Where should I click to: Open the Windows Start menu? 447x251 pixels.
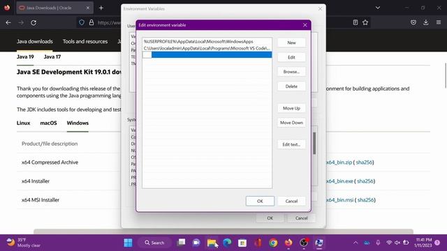pyautogui.click(x=128, y=243)
